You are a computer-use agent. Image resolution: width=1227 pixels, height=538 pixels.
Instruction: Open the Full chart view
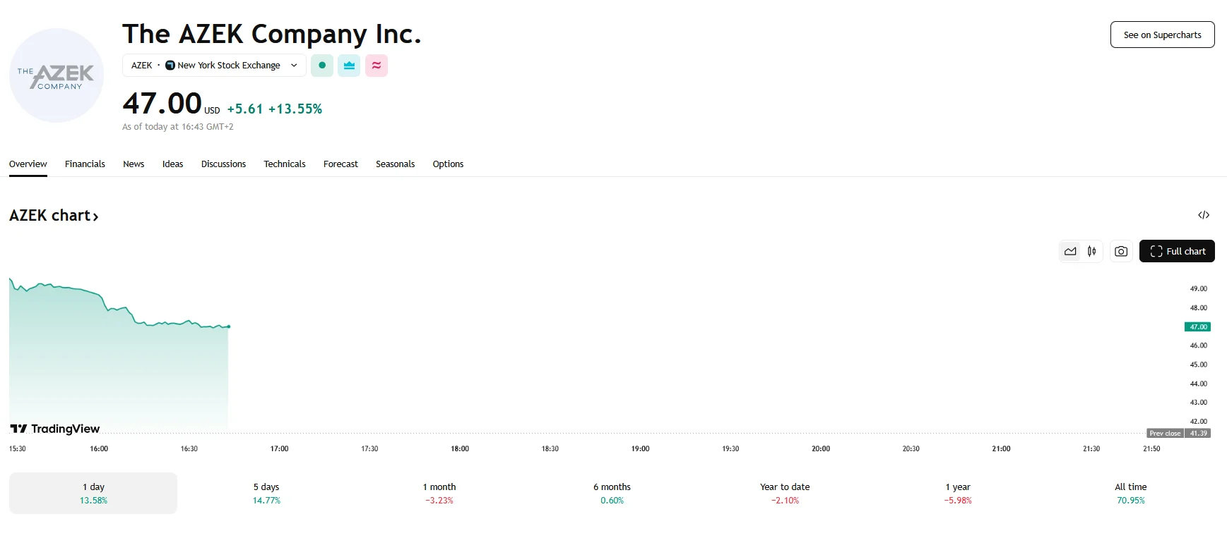click(1177, 250)
